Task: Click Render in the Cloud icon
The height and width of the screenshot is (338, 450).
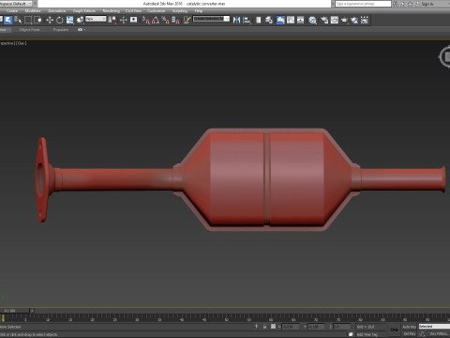Action: click(x=354, y=21)
